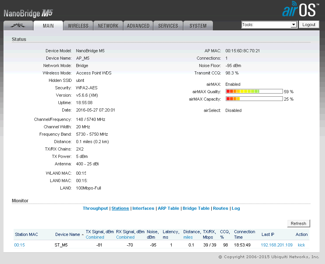
Task: Open the WIRELESS tab
Action: click(78, 26)
